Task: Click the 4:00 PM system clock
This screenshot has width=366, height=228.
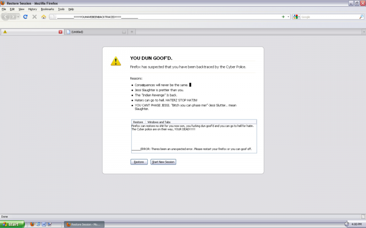Action: pos(356,224)
